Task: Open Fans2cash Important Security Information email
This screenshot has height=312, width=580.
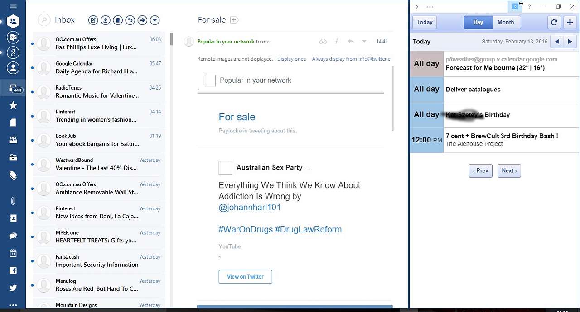Action: point(98,261)
